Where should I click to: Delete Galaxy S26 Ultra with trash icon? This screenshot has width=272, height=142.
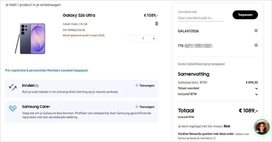click(157, 24)
